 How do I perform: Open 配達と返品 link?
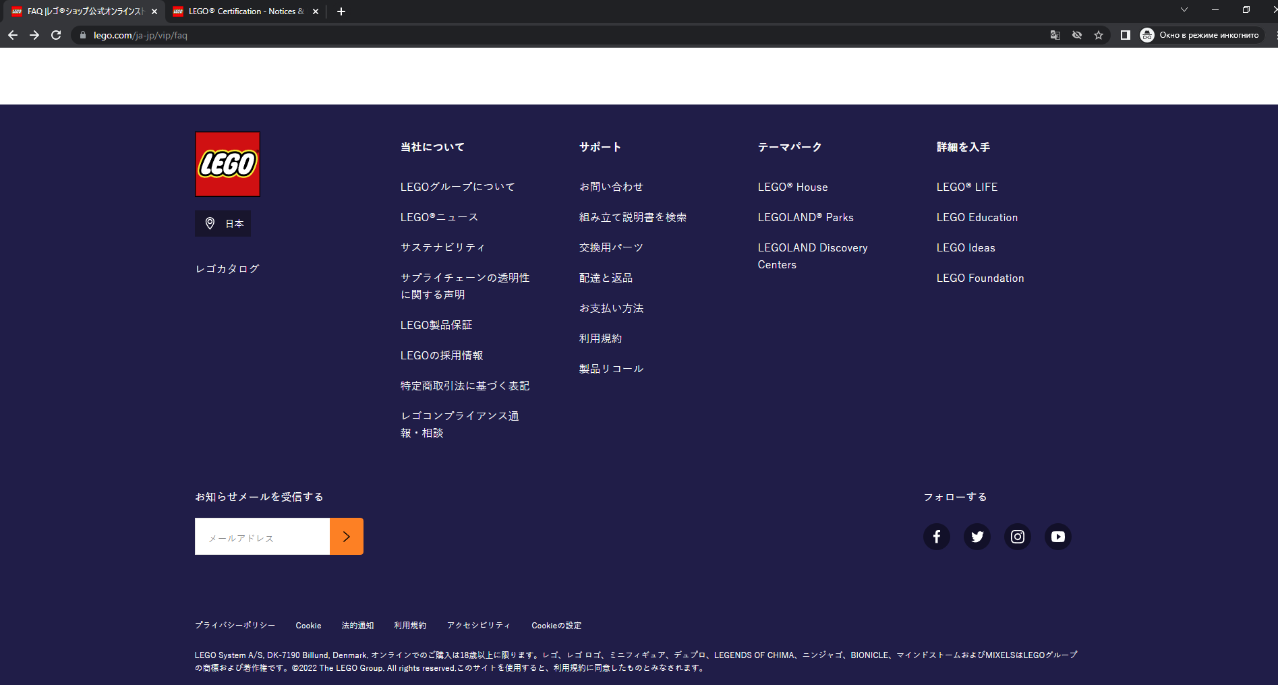coord(606,278)
